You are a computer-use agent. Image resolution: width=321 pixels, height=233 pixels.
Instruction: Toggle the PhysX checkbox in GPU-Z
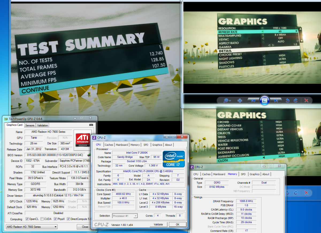click(x=55, y=219)
